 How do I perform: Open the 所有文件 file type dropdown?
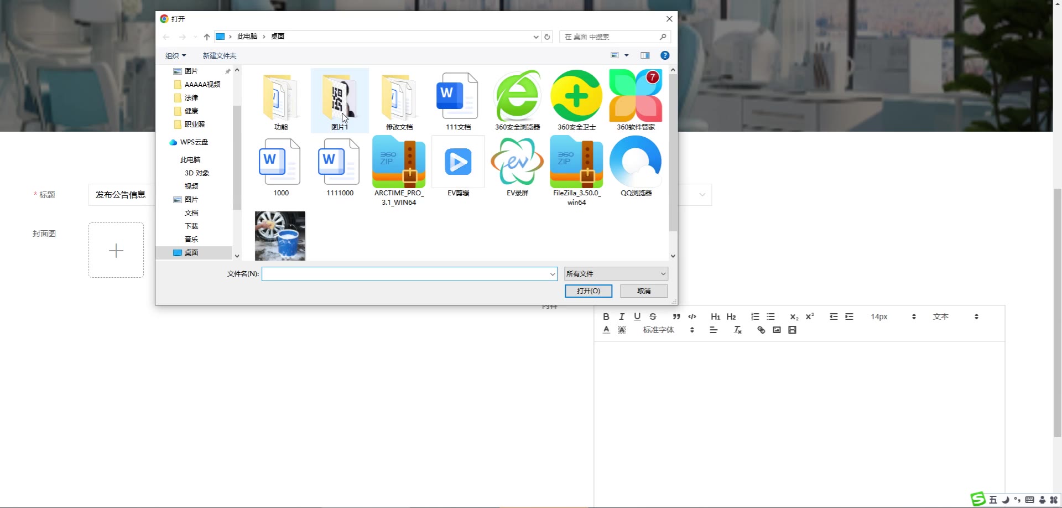click(616, 274)
